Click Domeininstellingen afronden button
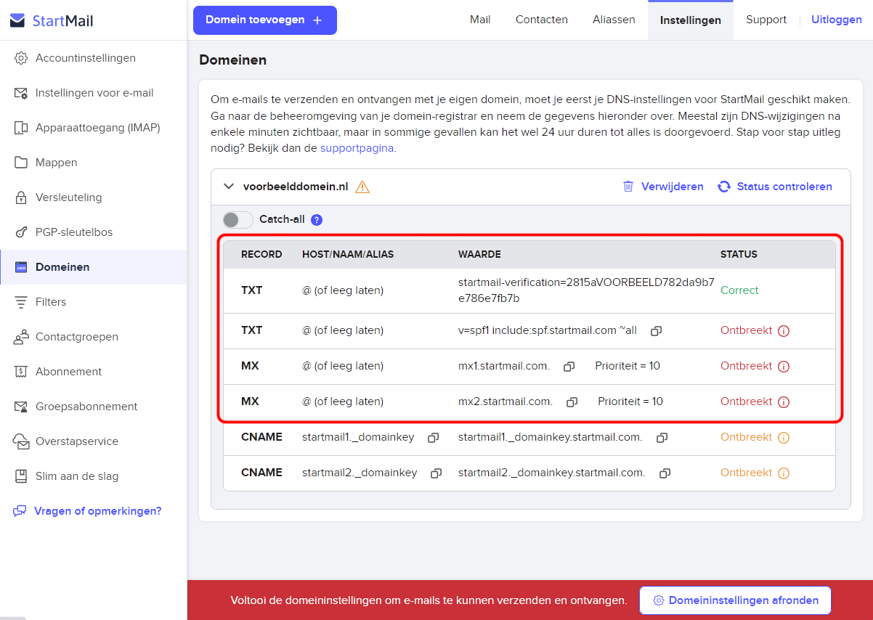The height and width of the screenshot is (620, 873). [735, 600]
